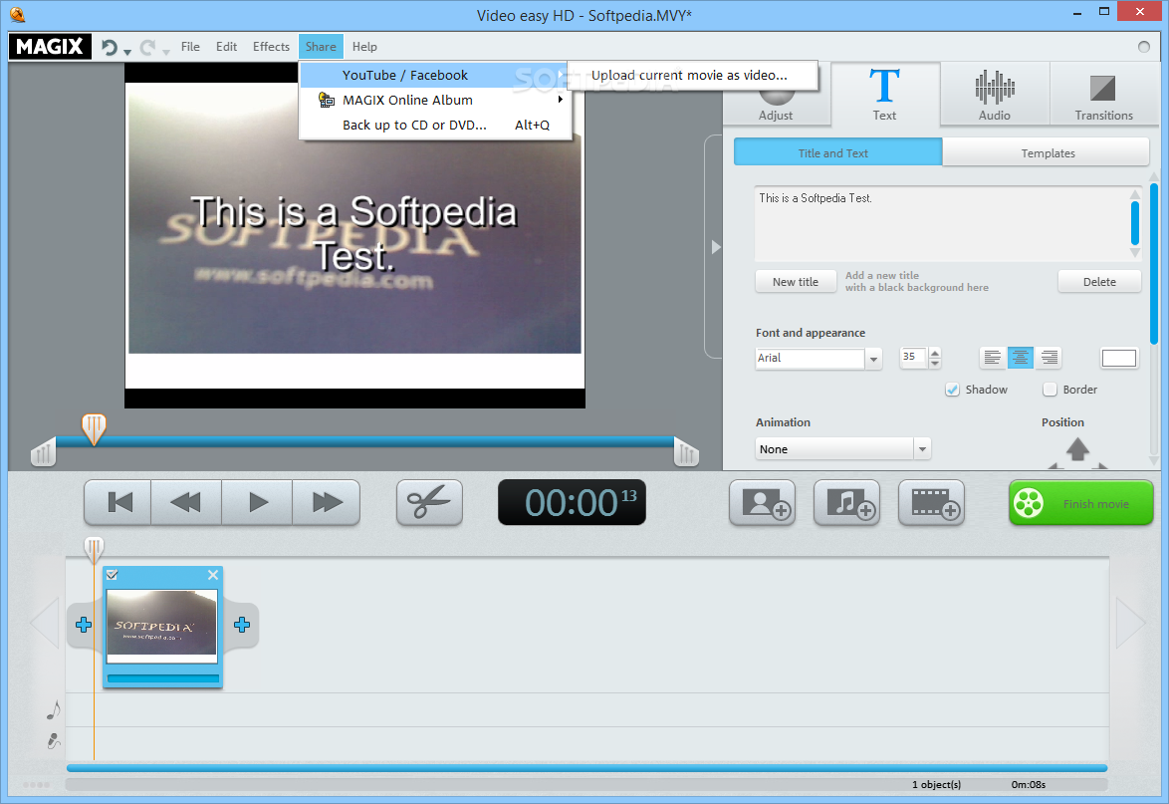
Task: Add music with the note-plus button
Action: pyautogui.click(x=847, y=503)
